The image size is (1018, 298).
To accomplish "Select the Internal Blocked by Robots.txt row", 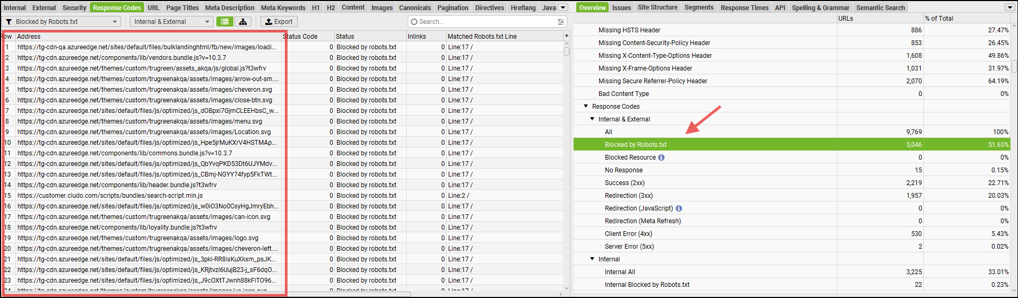I will click(x=792, y=284).
